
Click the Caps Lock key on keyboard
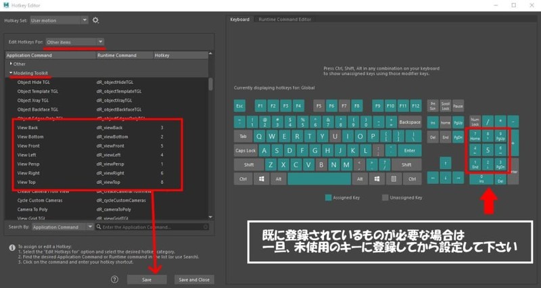tap(245, 151)
